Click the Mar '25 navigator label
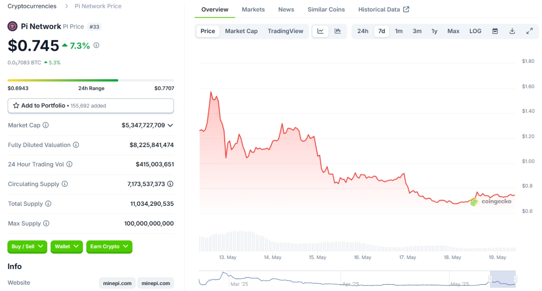This screenshot has height=291, width=542. 239,284
